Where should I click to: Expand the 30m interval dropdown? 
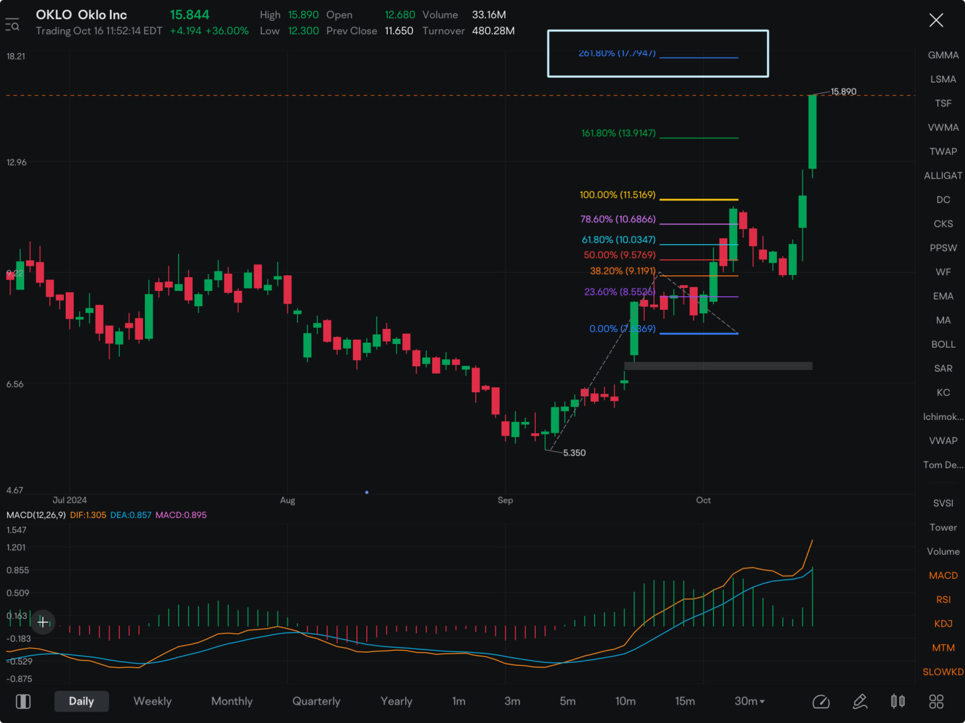(x=750, y=701)
